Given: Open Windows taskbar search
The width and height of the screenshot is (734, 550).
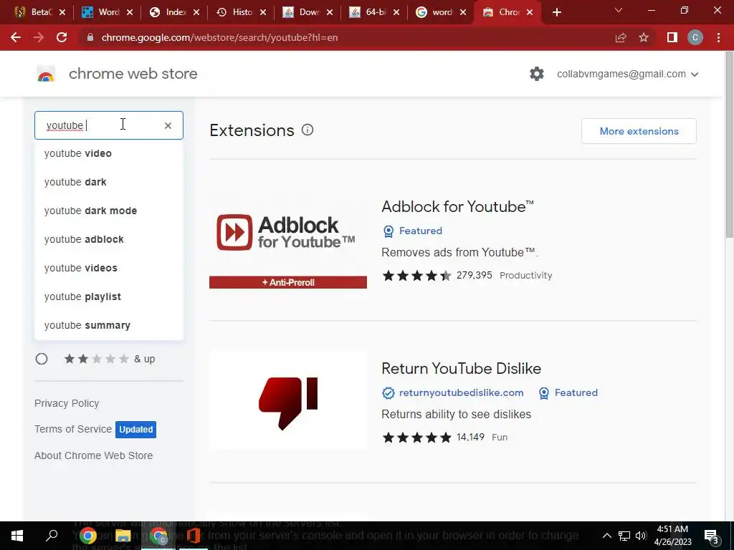Looking at the screenshot, I should point(52,536).
